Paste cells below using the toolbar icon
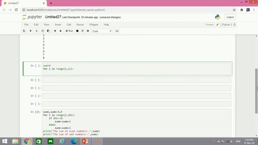 click(48, 31)
